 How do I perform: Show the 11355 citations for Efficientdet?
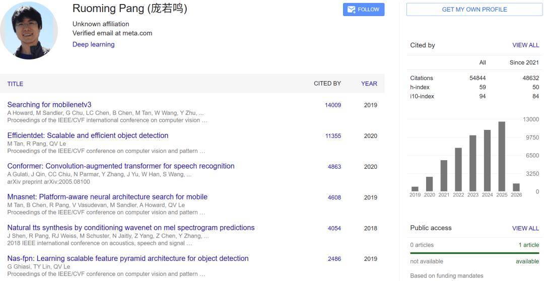click(333, 136)
